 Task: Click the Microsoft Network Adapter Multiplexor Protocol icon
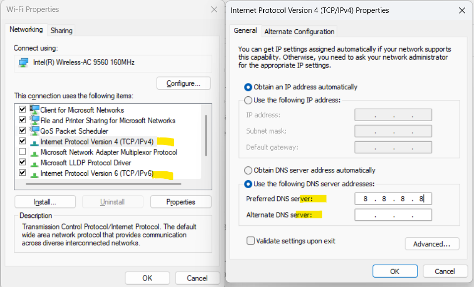pyautogui.click(x=34, y=152)
